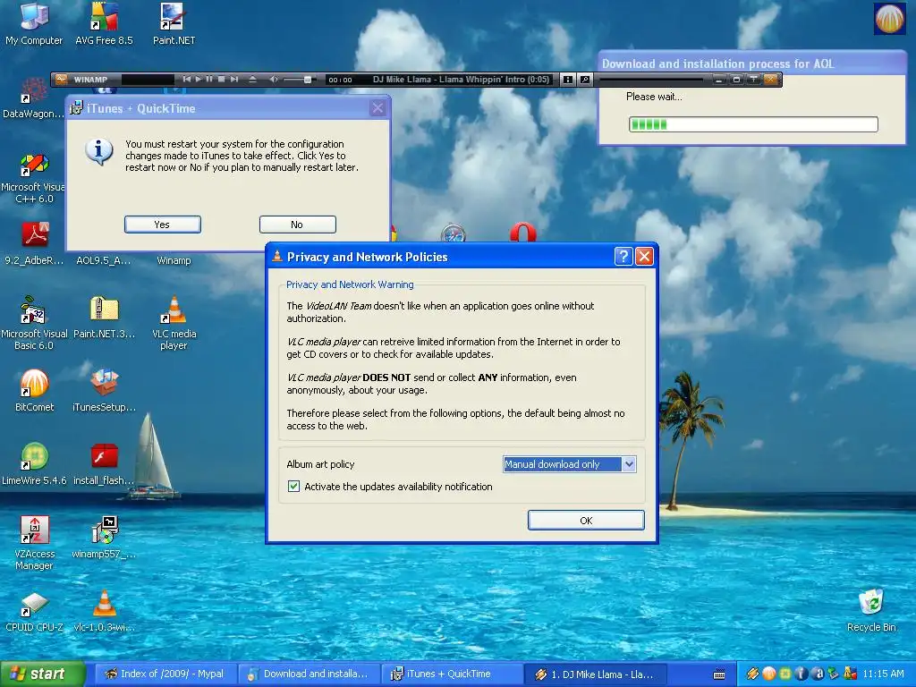Click Winamp file info button
Screen dimensions: 916x687
pyautogui.click(x=567, y=80)
